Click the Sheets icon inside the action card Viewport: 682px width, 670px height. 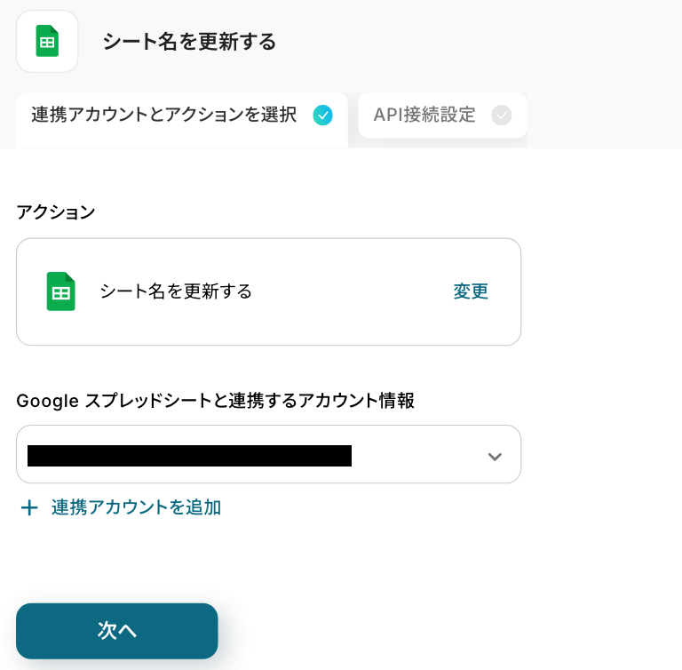click(60, 291)
